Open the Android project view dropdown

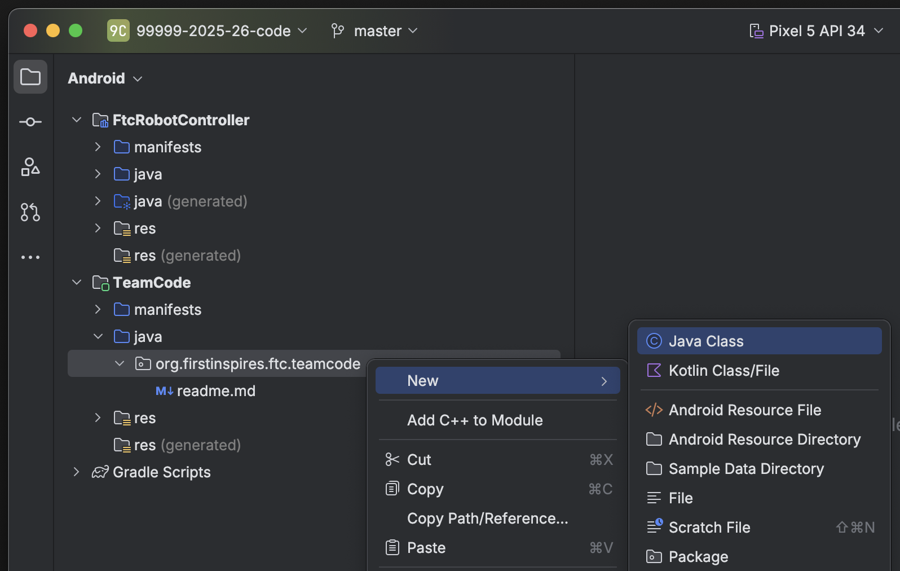pyautogui.click(x=105, y=78)
